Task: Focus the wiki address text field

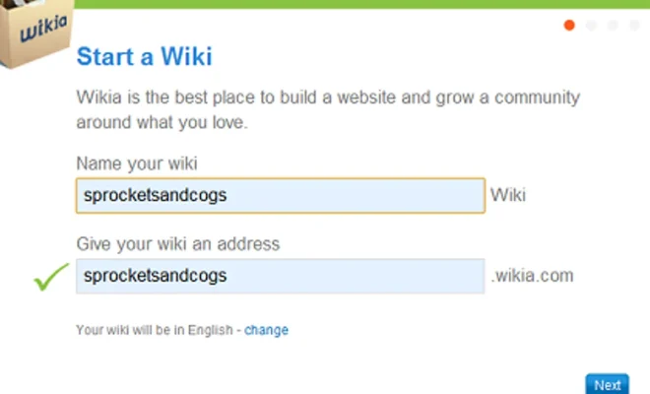Action: click(281, 276)
